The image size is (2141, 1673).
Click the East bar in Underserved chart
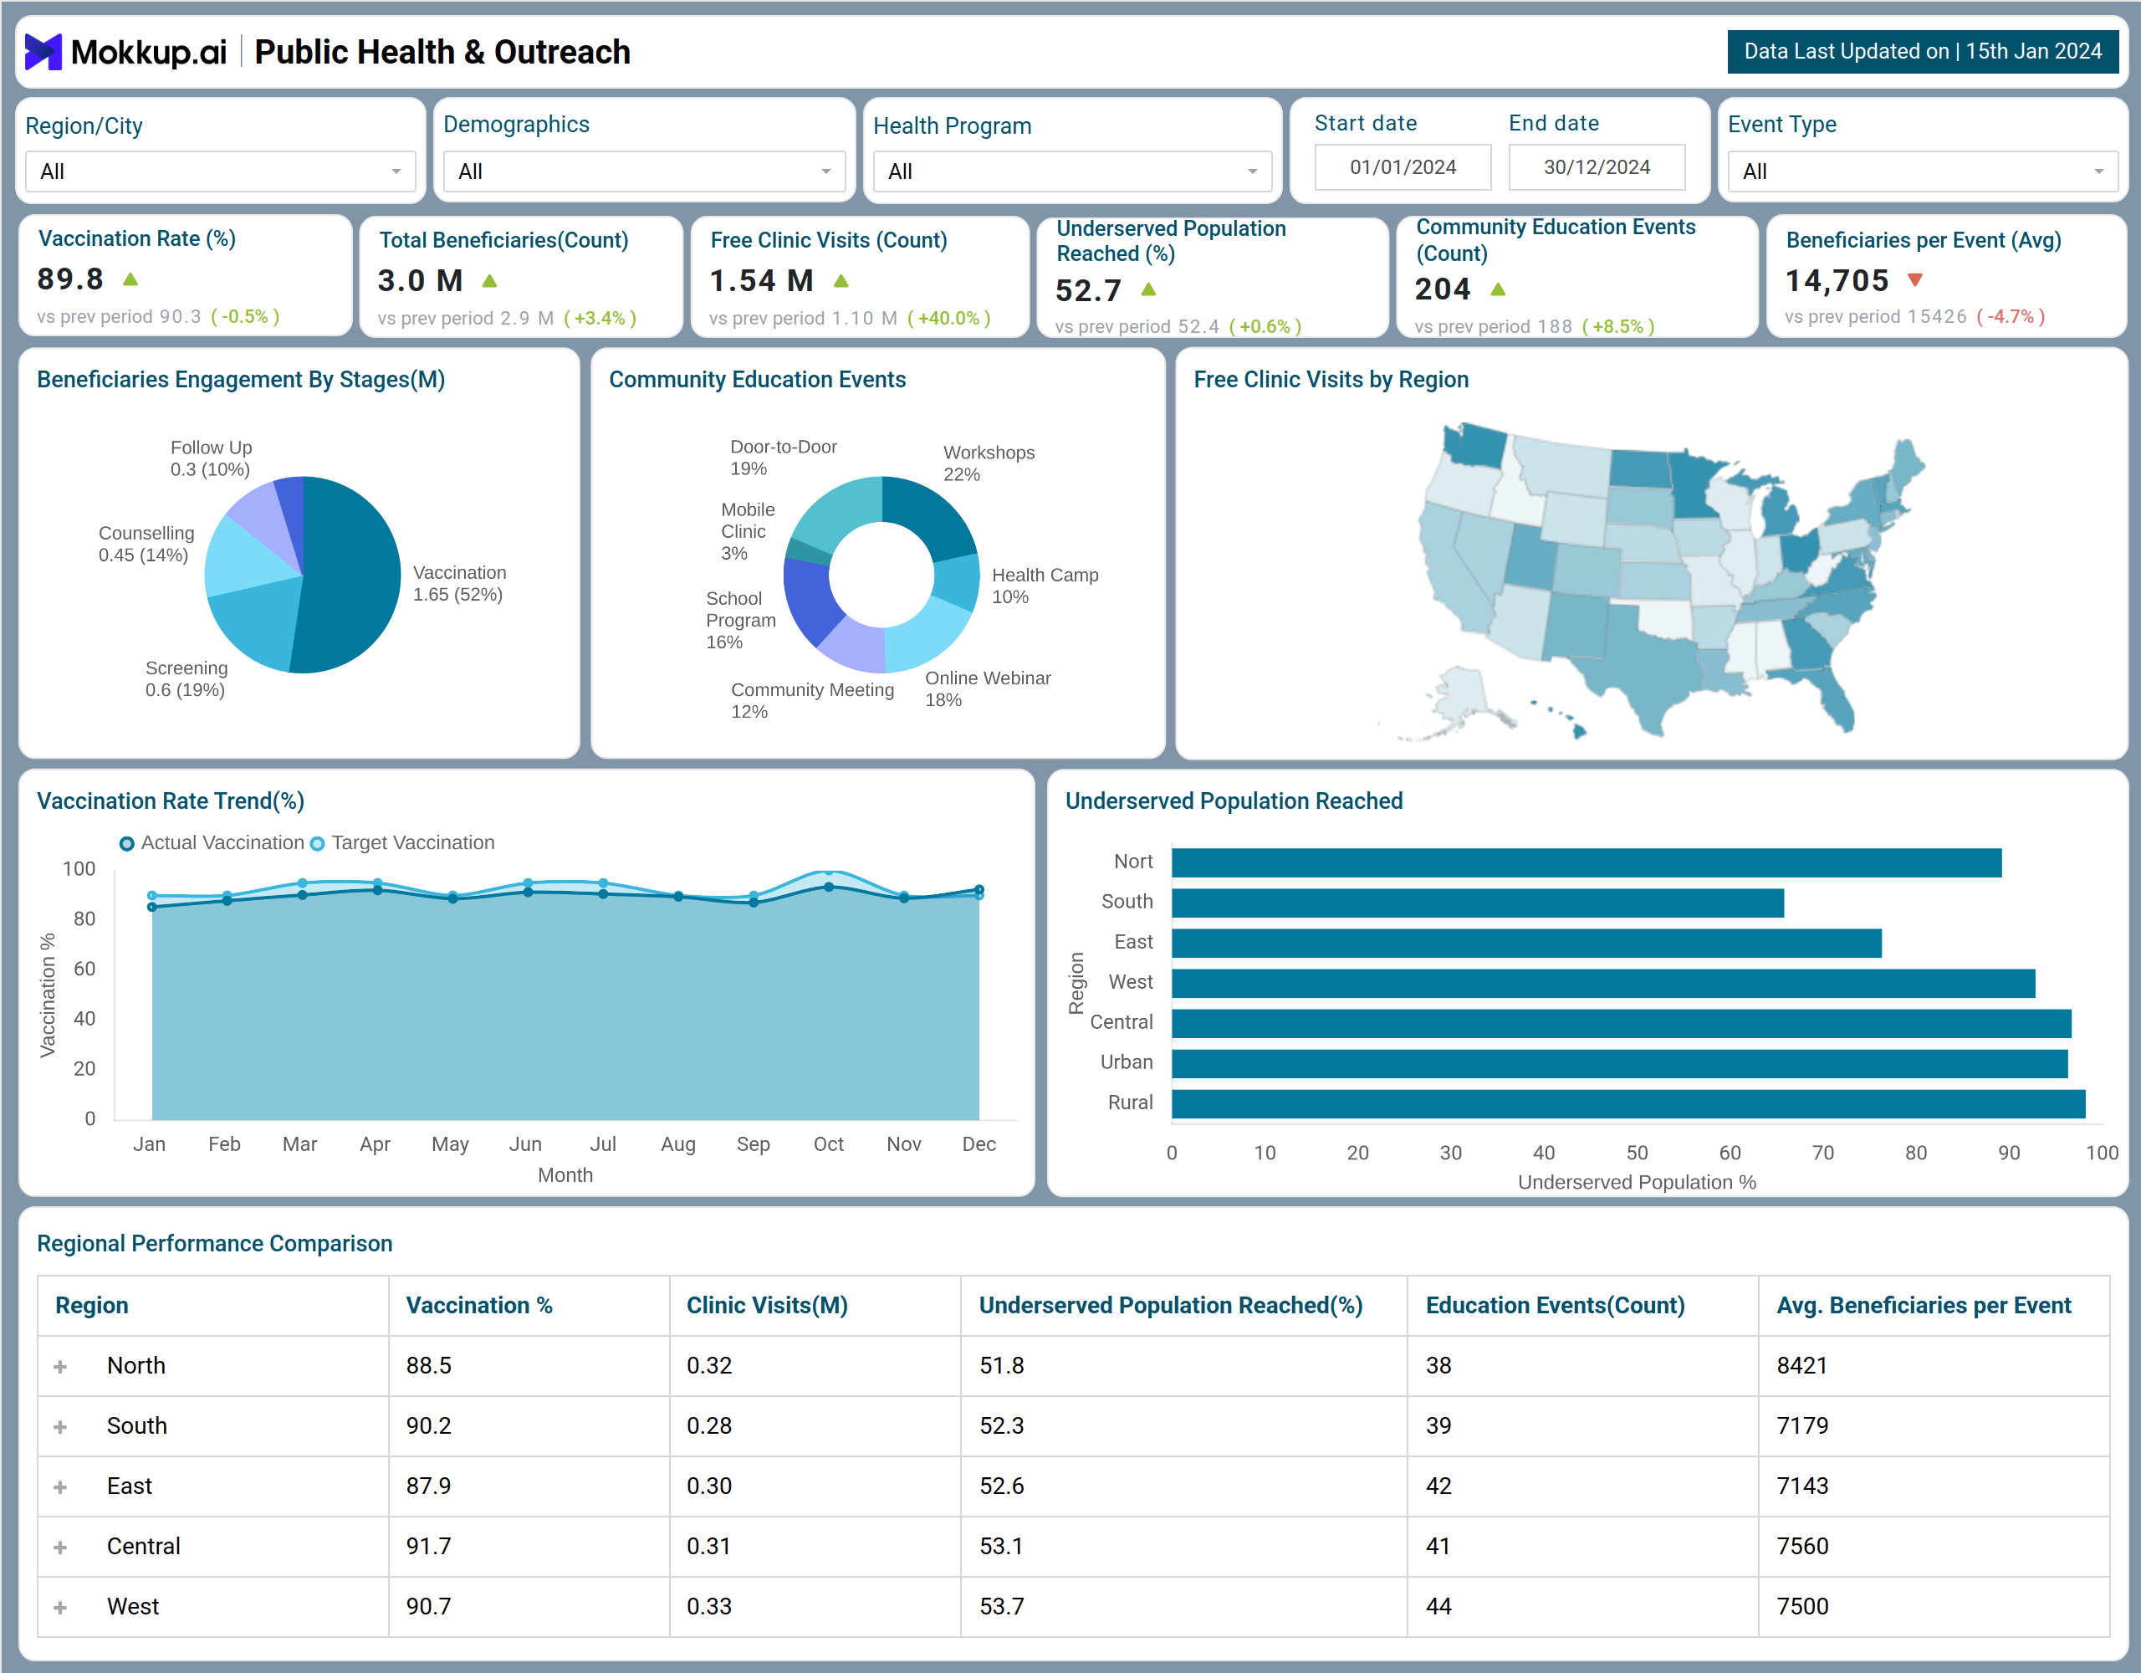click(1526, 944)
